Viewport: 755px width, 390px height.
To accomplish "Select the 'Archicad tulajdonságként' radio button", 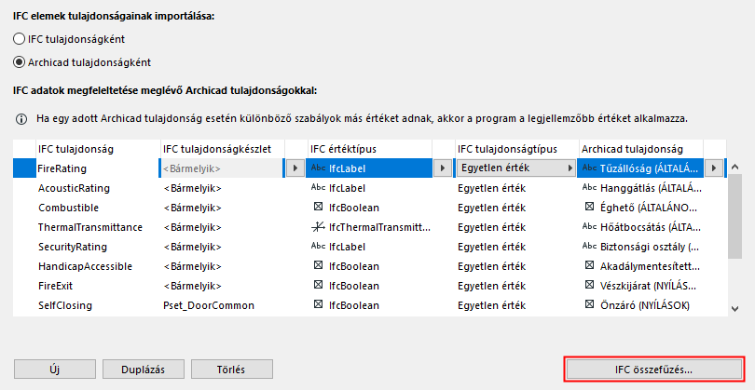I will click(x=20, y=62).
